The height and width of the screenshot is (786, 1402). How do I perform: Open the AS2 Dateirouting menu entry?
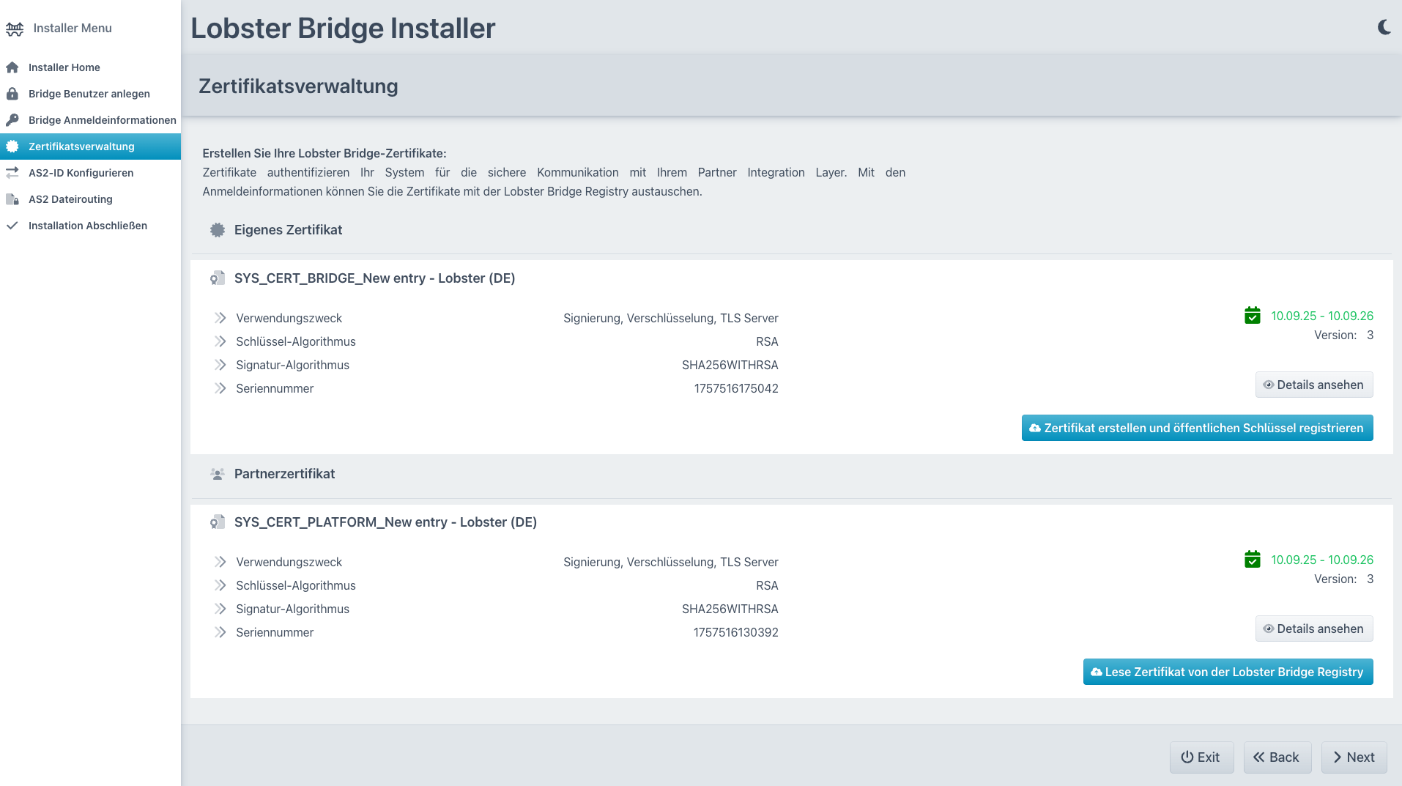point(70,199)
